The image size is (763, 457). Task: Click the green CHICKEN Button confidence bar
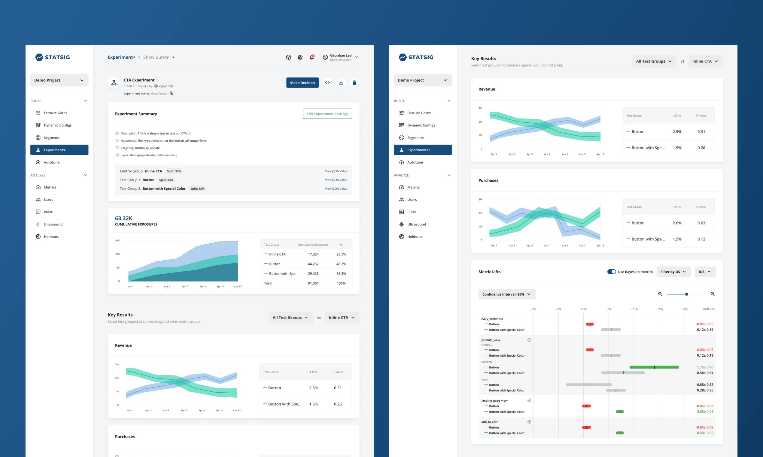(x=654, y=367)
